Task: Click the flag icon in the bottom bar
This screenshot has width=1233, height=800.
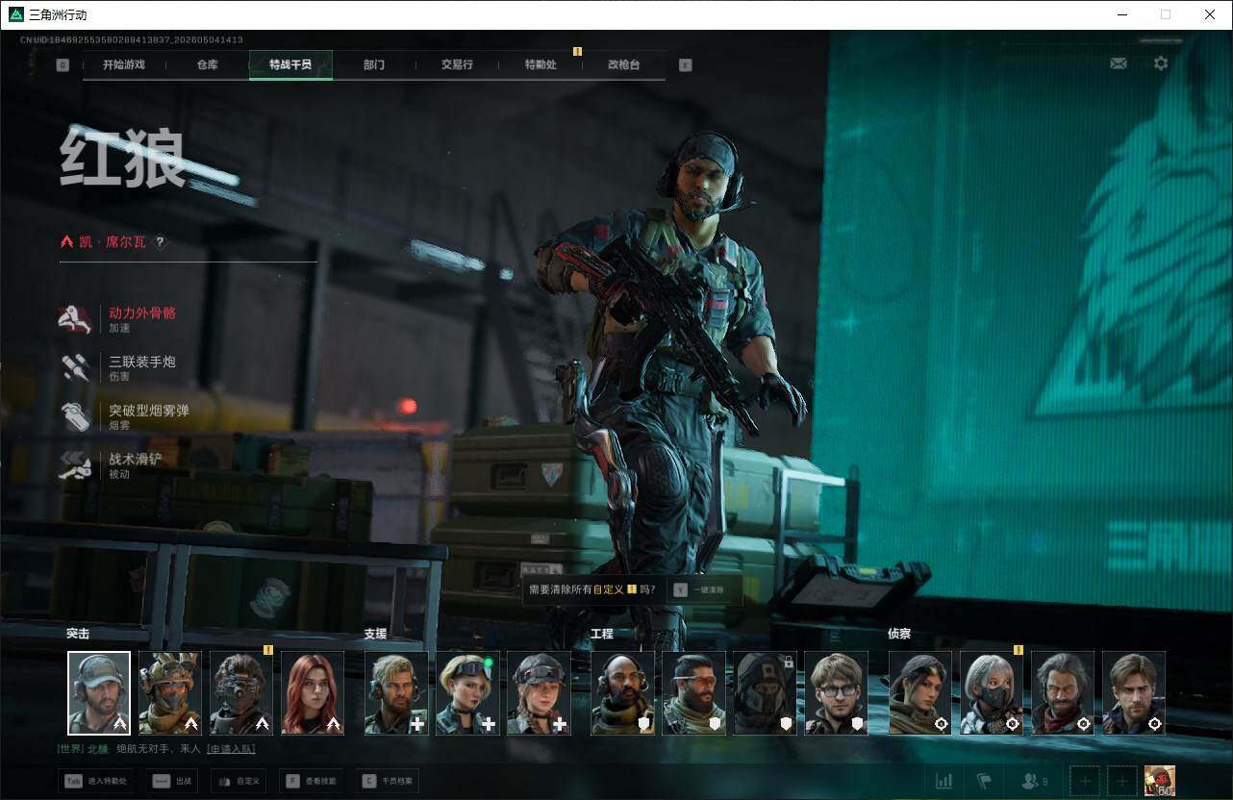Action: (983, 781)
